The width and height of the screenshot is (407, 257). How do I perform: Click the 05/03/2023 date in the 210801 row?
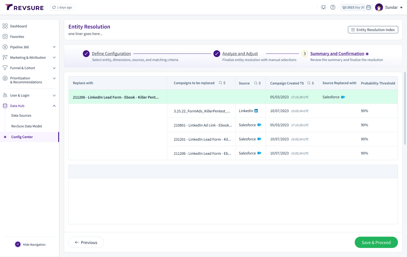[279, 125]
